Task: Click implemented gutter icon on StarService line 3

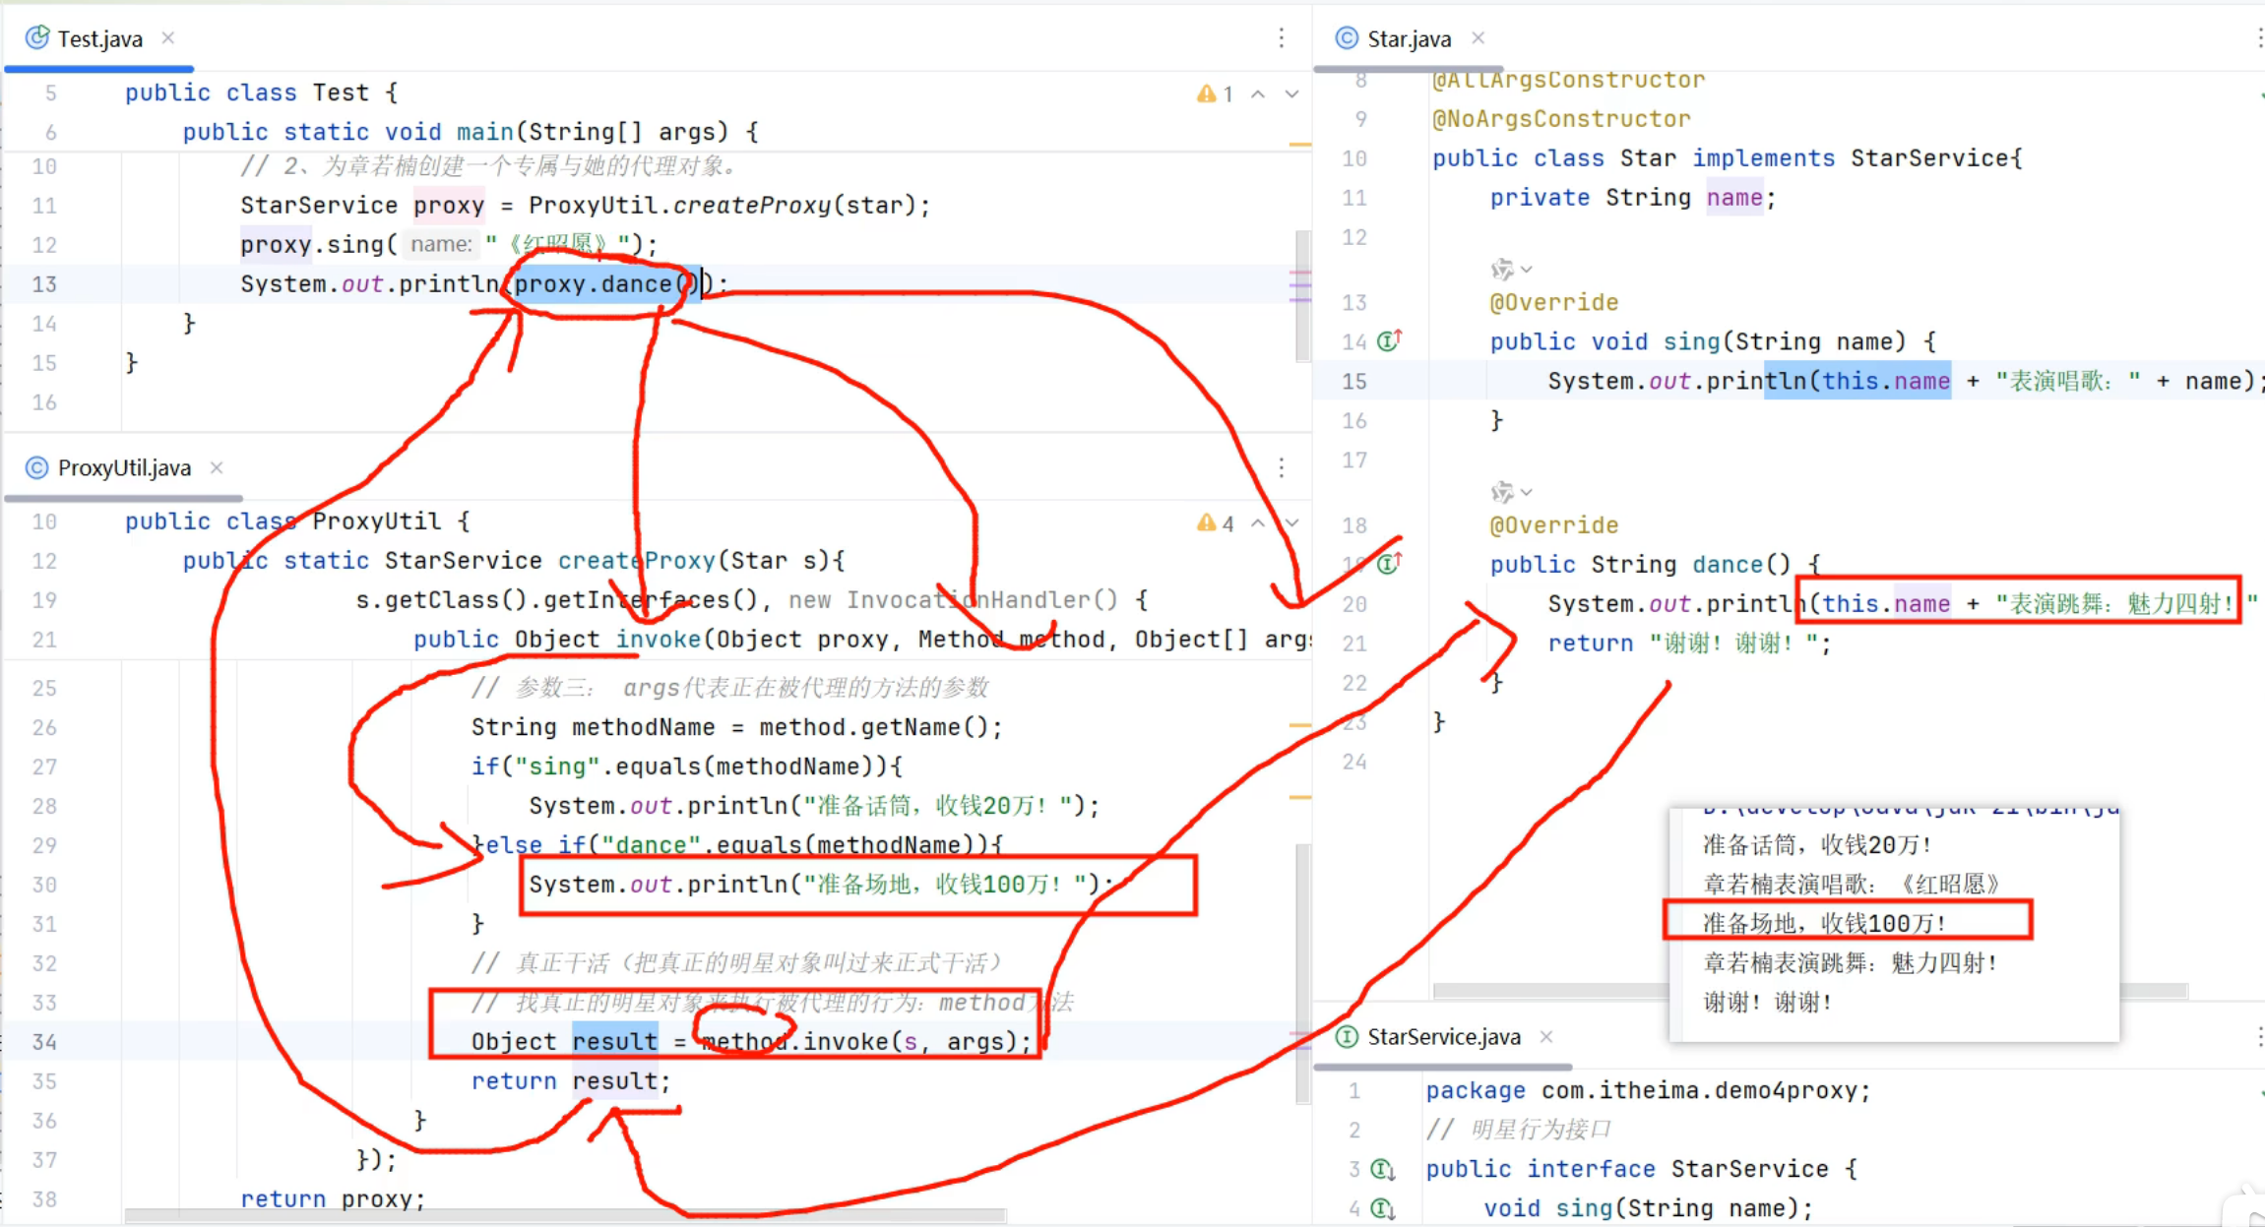Action: click(x=1383, y=1169)
